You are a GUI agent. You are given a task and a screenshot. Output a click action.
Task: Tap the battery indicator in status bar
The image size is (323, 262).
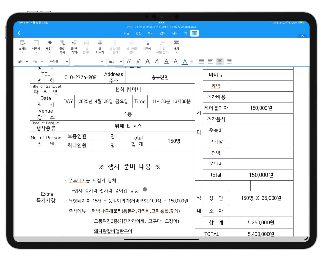pos(301,23)
